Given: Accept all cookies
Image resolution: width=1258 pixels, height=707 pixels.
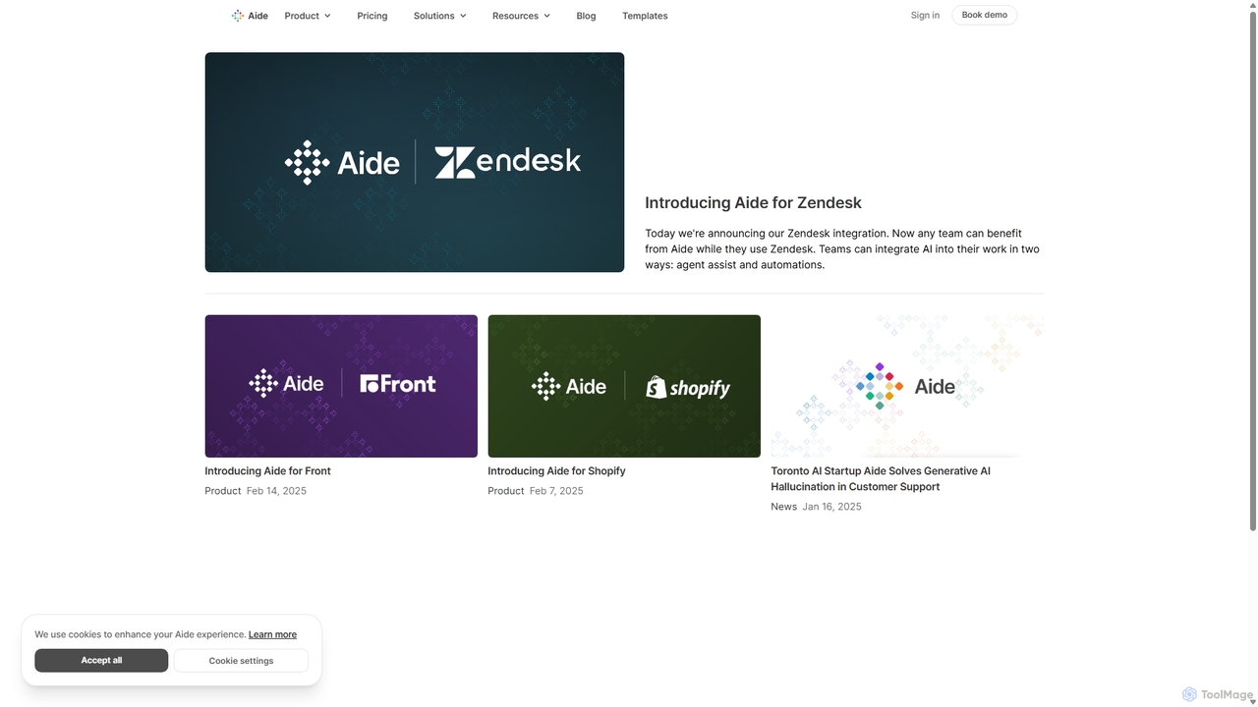Looking at the screenshot, I should click(101, 661).
